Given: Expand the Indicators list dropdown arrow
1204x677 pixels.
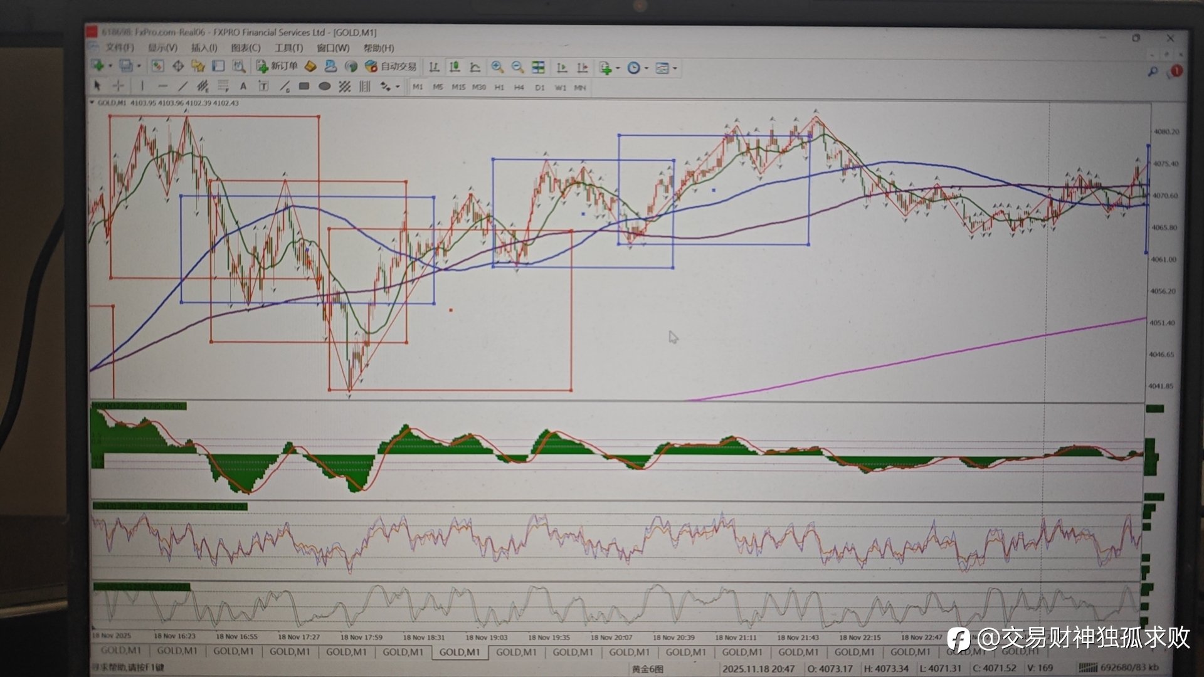Looking at the screenshot, I should point(618,68).
